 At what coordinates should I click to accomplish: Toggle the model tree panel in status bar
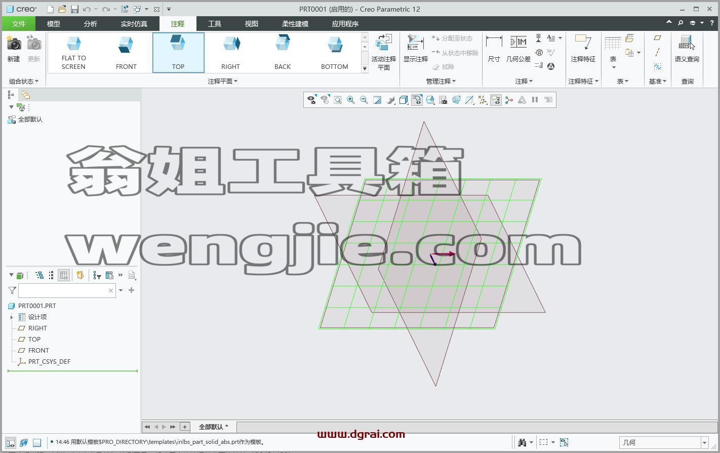click(11, 442)
